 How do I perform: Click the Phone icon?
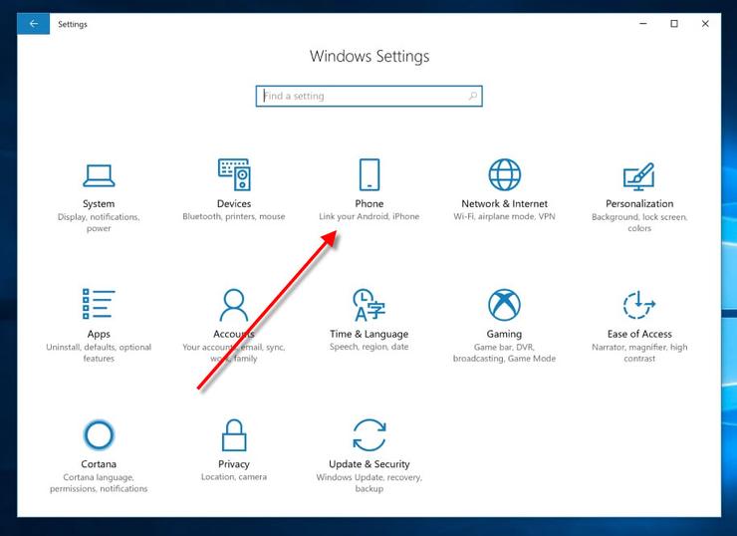coord(369,174)
